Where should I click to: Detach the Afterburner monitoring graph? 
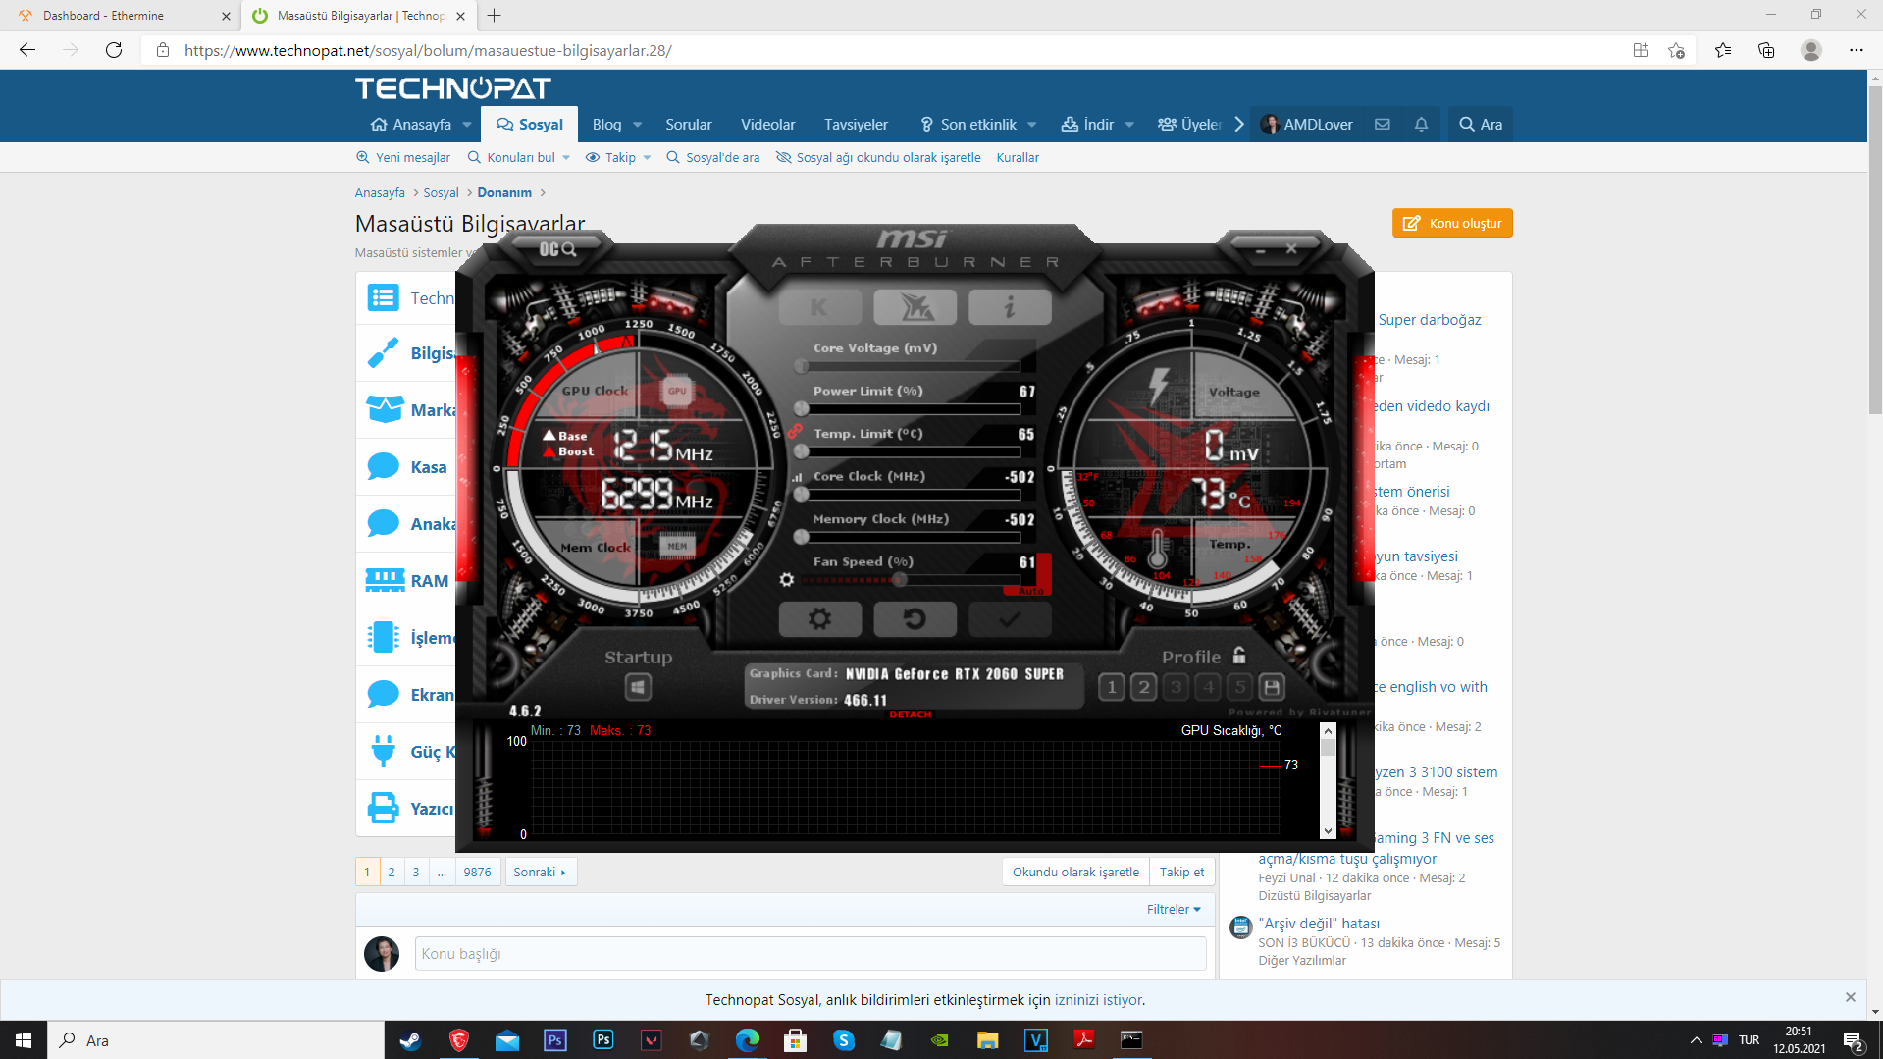(910, 715)
